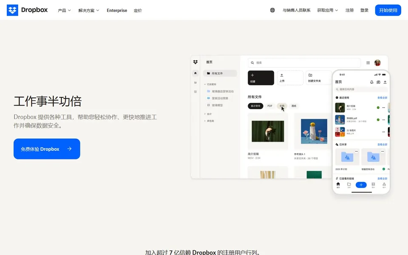Tap the blue plus button on phone
408x255 pixels.
[361, 185]
